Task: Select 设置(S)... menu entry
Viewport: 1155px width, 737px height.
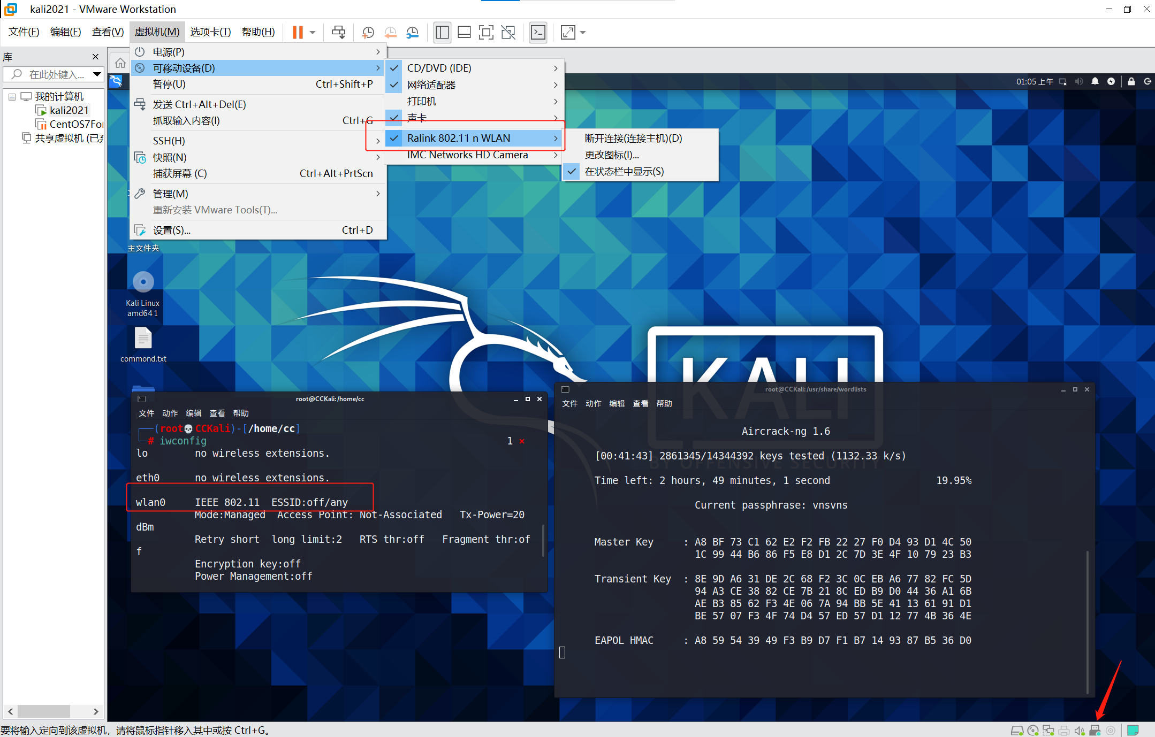Action: click(172, 230)
